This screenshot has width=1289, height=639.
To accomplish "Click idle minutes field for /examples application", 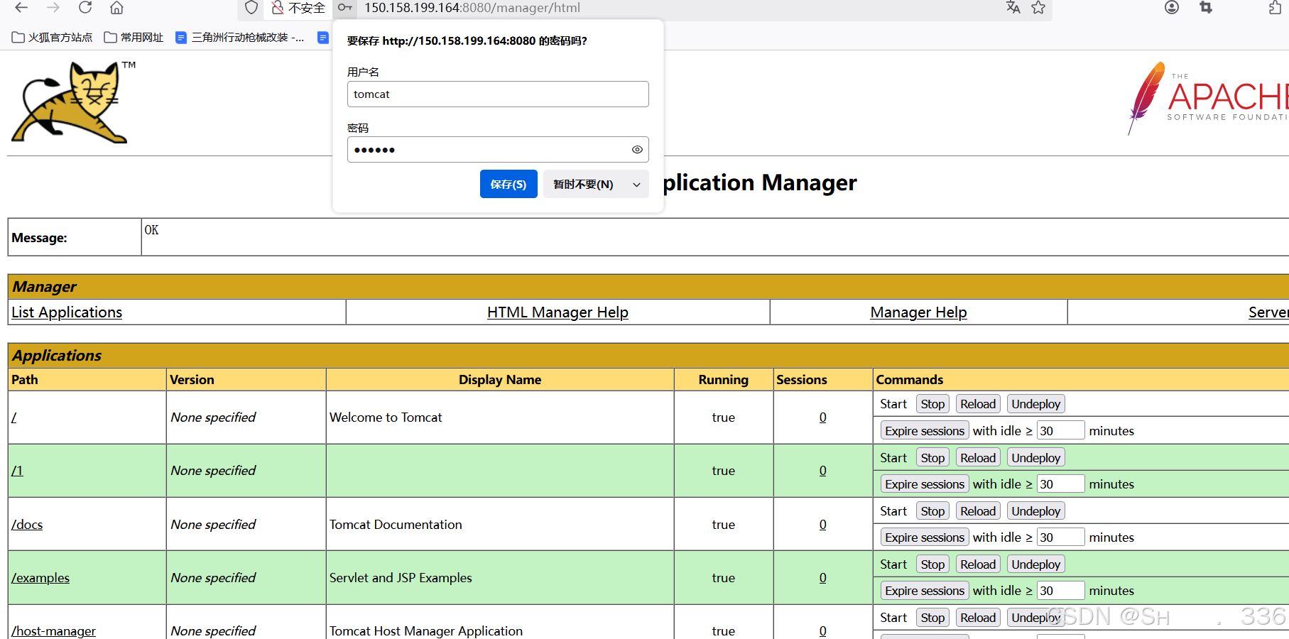I will click(x=1061, y=591).
